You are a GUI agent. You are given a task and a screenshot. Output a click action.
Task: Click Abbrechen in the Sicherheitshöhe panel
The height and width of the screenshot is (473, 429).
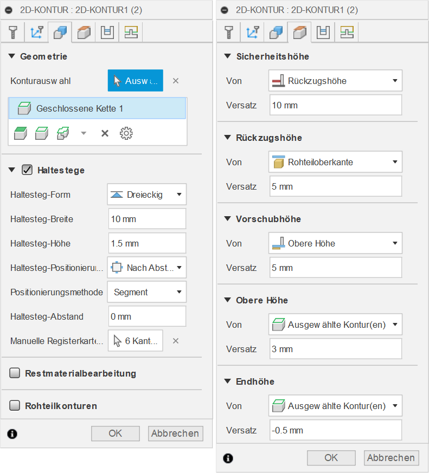[390, 458]
